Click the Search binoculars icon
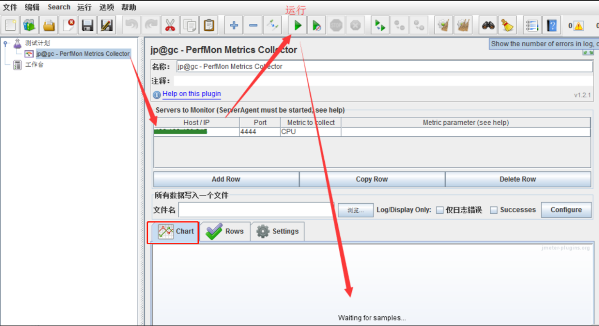Viewport: 599px width, 326px height. 488,25
